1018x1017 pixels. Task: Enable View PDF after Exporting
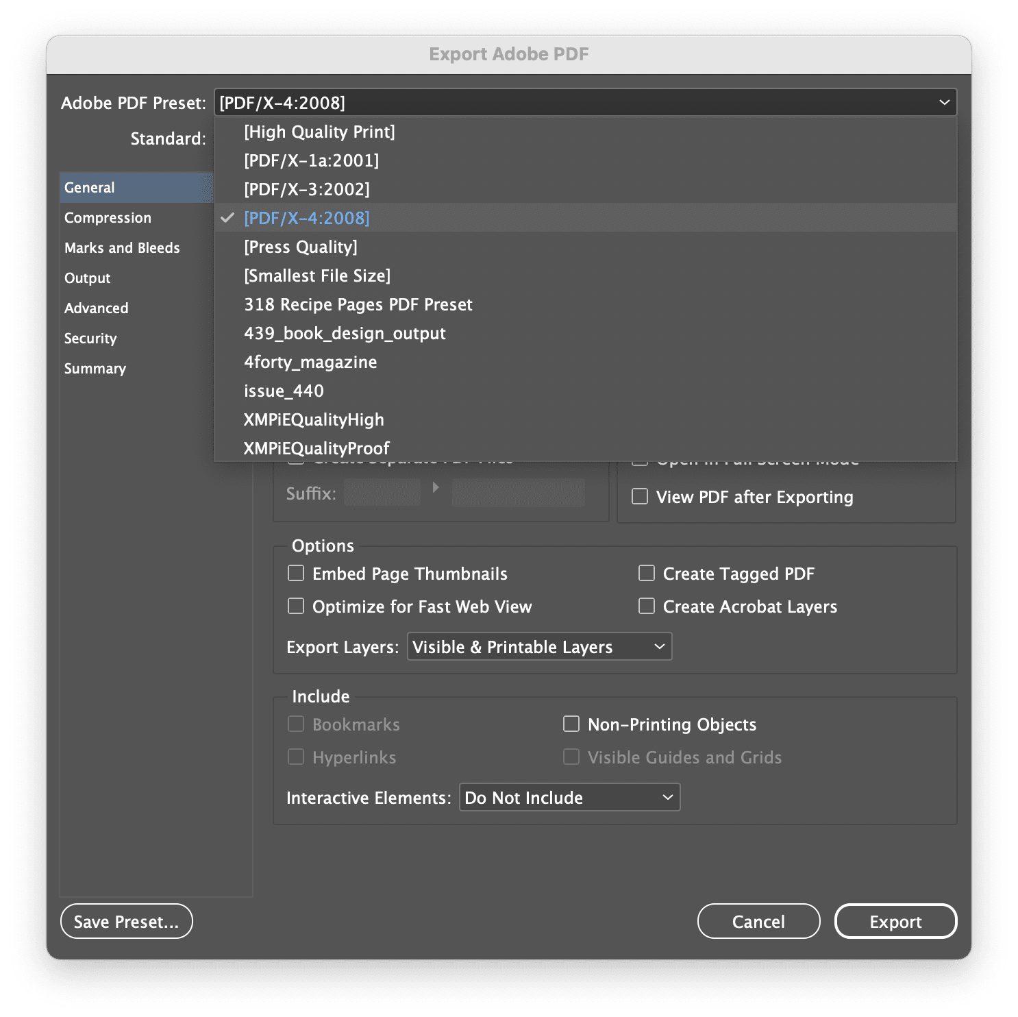click(640, 496)
